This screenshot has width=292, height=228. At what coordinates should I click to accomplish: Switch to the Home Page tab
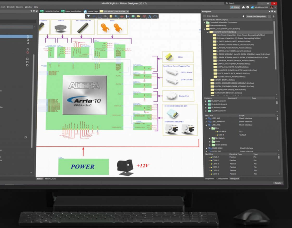pos(91,11)
